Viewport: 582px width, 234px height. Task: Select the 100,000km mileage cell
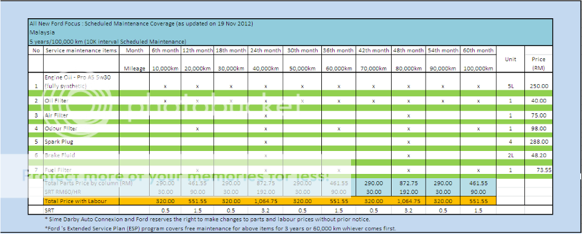tap(478, 69)
